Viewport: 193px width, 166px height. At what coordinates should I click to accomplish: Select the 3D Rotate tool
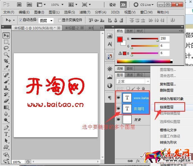[x=6, y=154]
